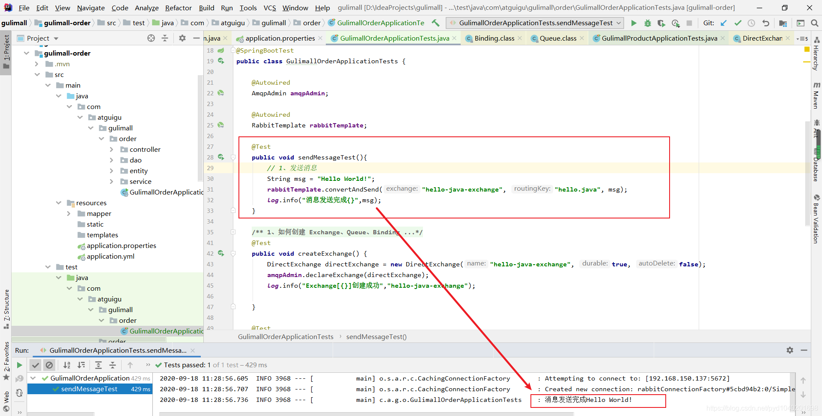Start debugging with the bug icon

tap(648, 23)
